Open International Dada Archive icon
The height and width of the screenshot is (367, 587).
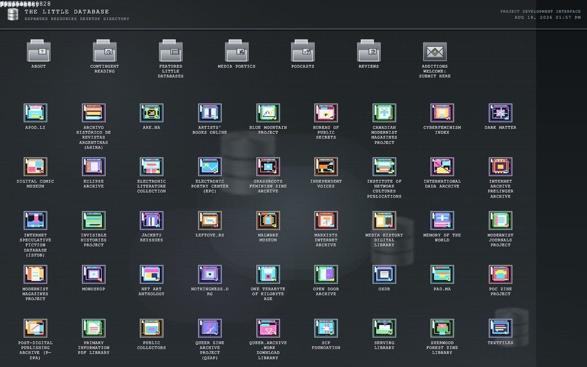click(x=443, y=166)
